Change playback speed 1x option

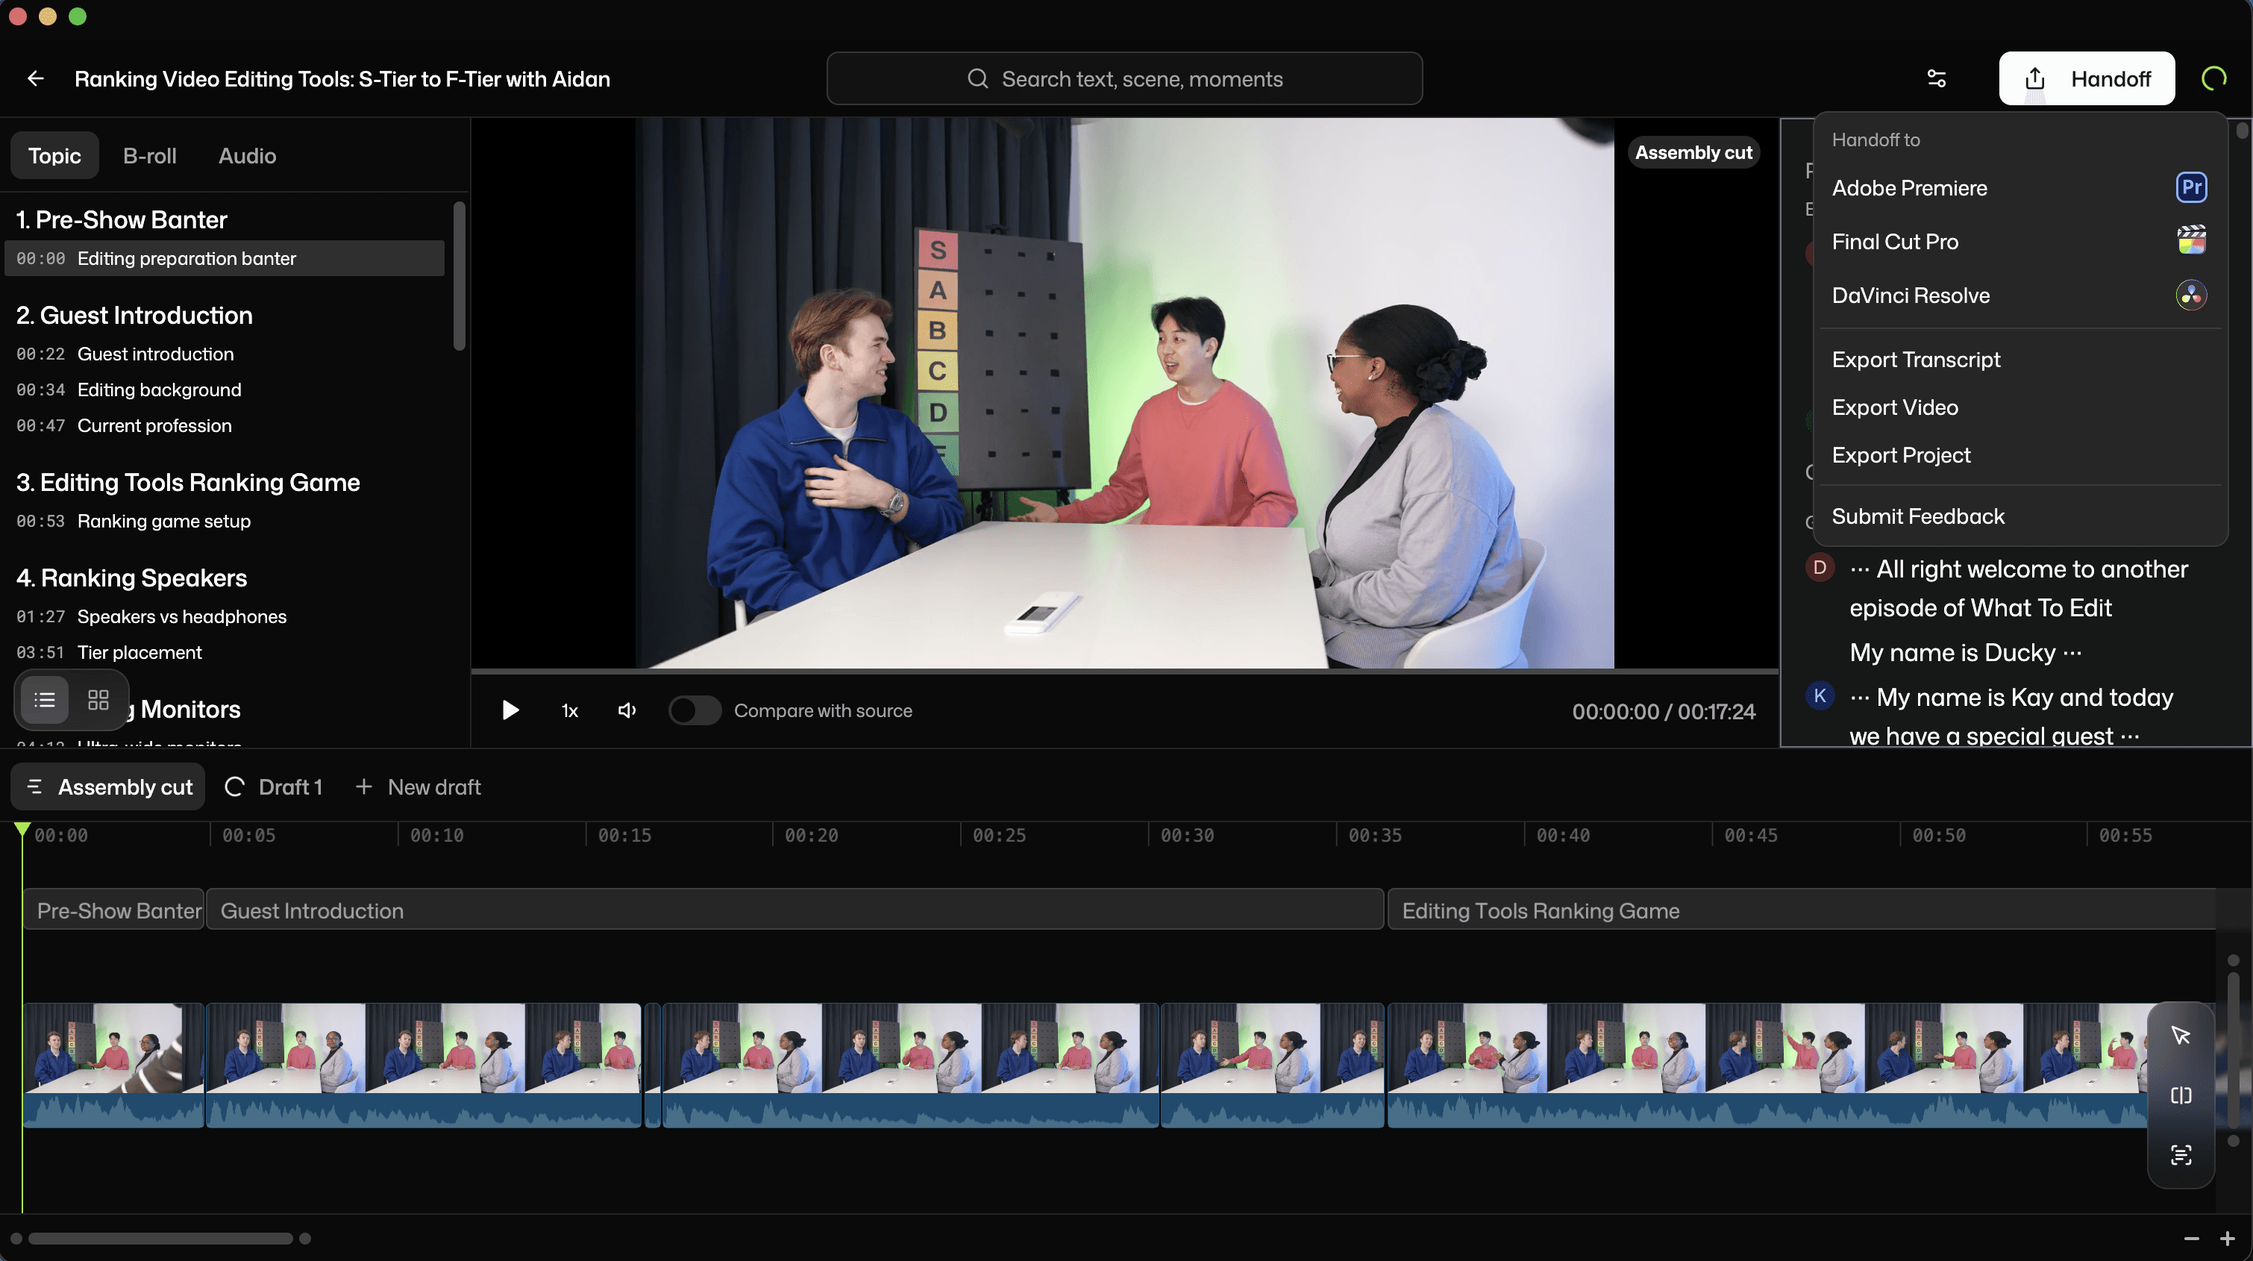569,710
